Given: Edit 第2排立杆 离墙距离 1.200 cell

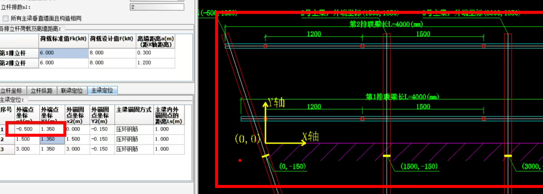Looking at the screenshot, I should [x=155, y=63].
